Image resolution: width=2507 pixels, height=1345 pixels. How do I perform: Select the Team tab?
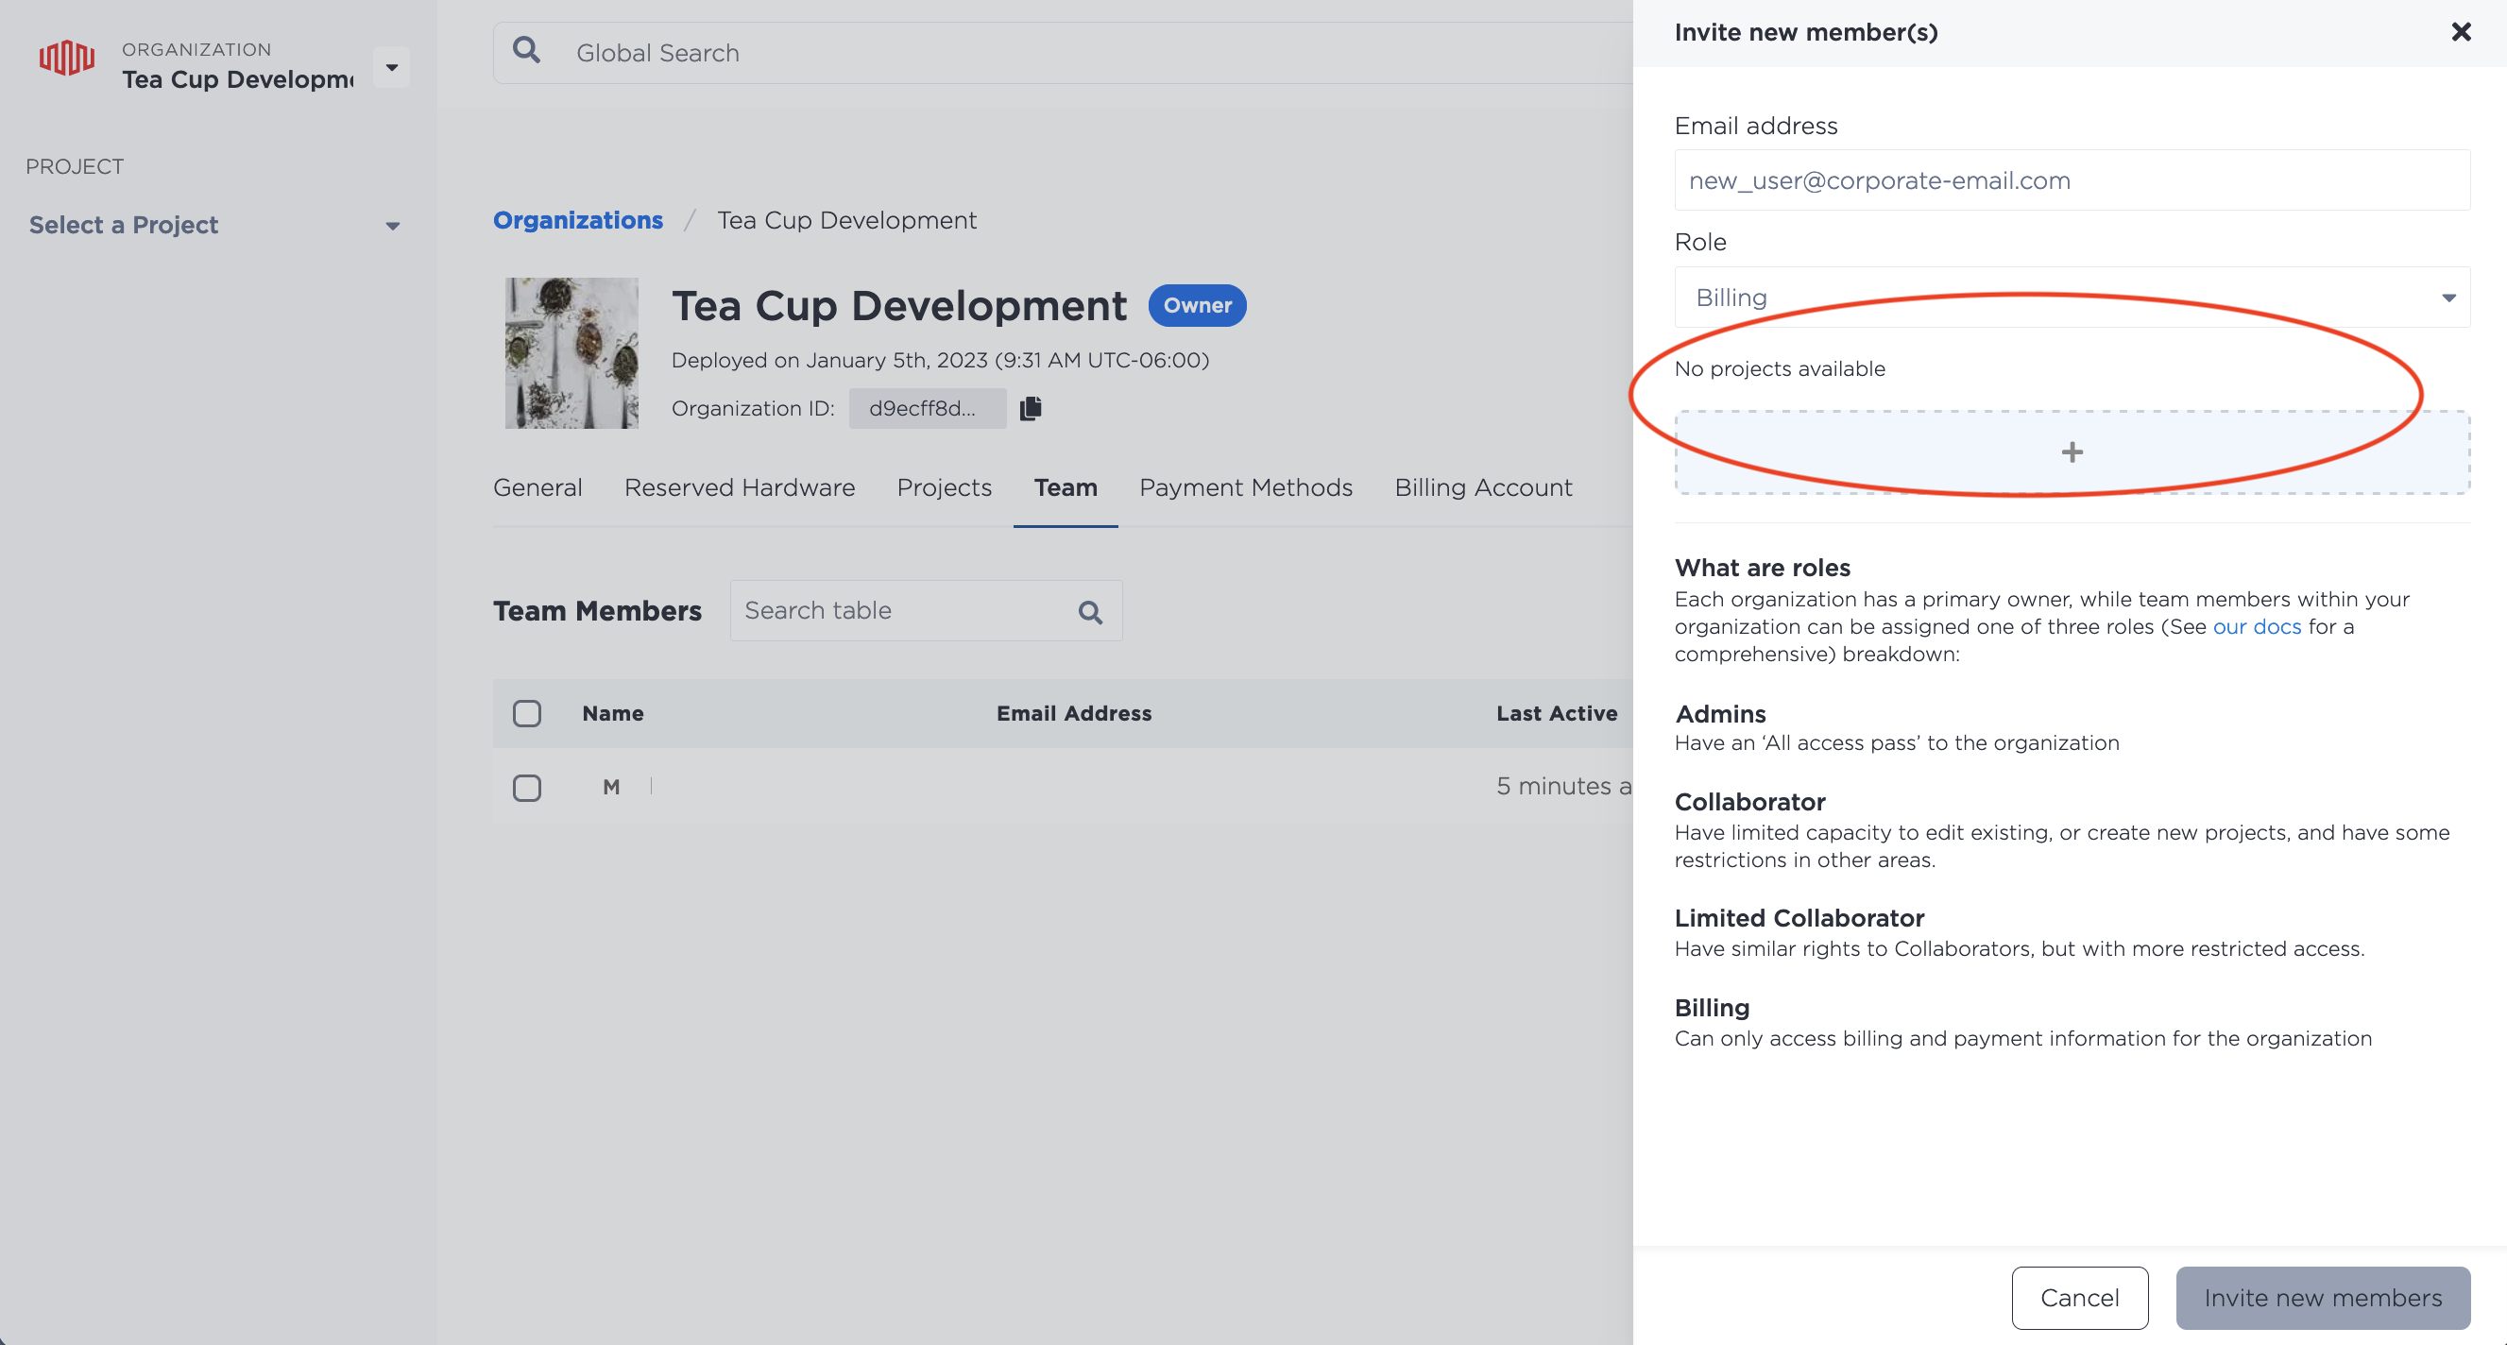1066,487
